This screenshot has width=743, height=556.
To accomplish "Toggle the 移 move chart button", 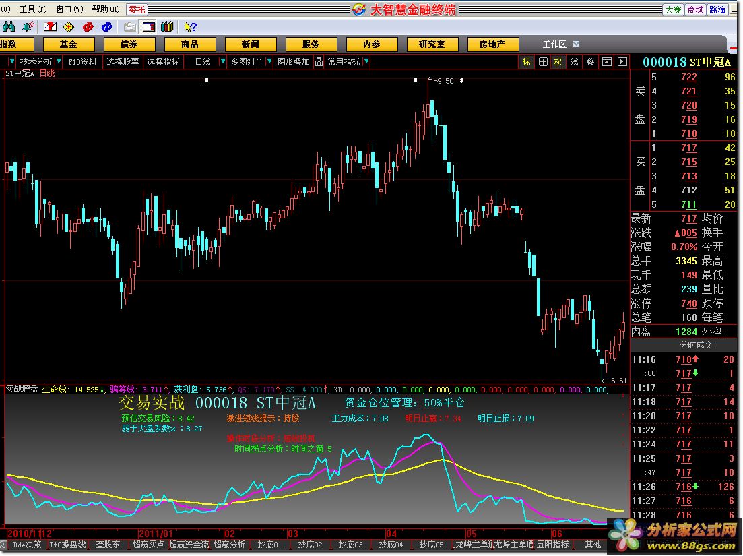I will 590,61.
